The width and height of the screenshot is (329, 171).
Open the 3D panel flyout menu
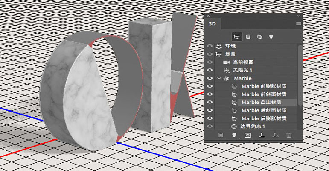tap(298, 24)
